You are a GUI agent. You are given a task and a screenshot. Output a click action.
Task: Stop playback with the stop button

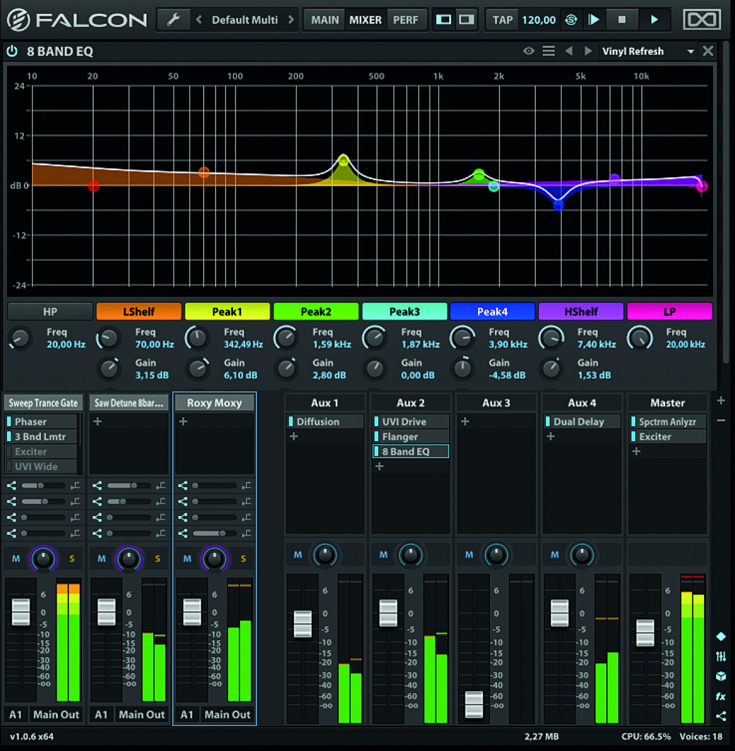[x=622, y=19]
